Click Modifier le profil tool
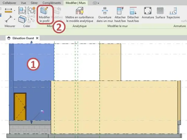187x140 pixels. 44,15
